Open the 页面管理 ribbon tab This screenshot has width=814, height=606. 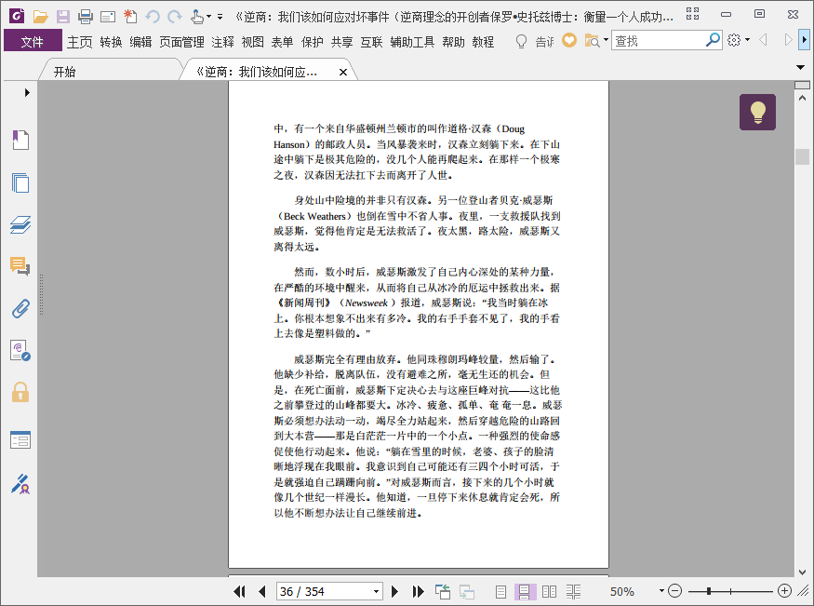pos(181,42)
